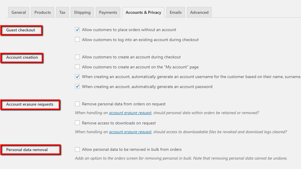Open the Products settings tab
This screenshot has width=301, height=169.
(x=42, y=12)
